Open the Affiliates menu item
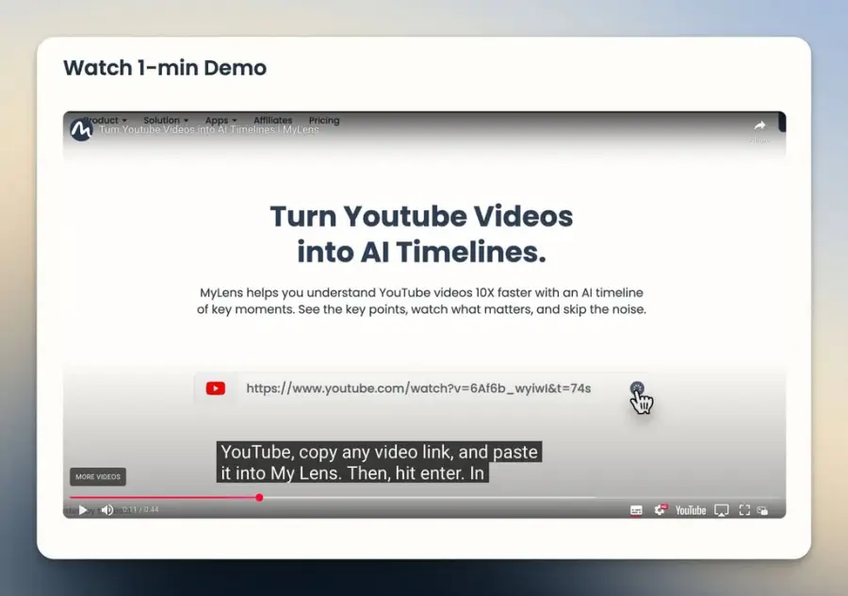 coord(273,120)
